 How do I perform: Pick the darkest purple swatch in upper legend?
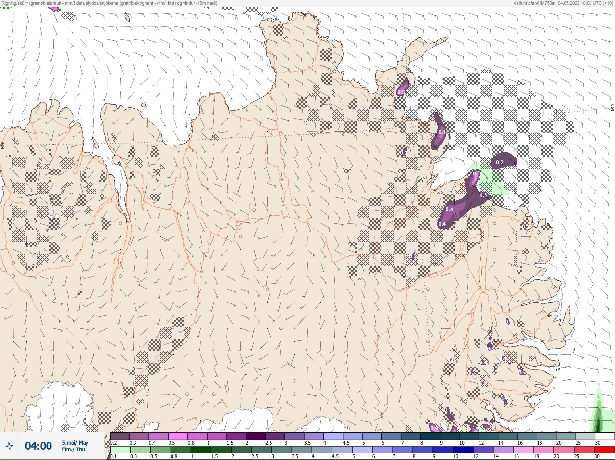coord(256,436)
